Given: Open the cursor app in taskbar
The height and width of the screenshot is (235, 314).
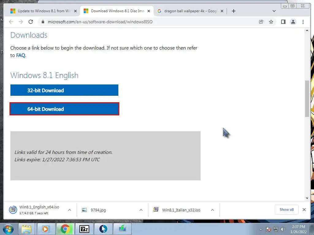Looking at the screenshot, I should pos(103,229).
